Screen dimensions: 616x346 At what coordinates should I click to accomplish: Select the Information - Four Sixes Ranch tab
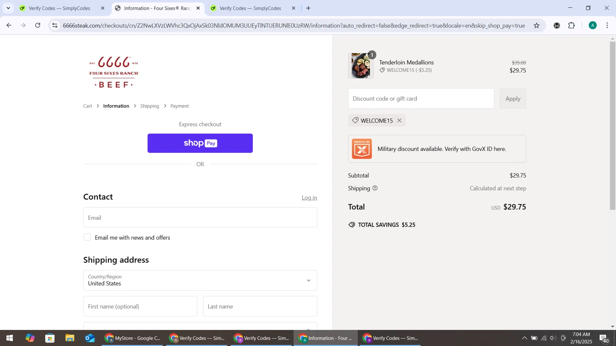[157, 8]
